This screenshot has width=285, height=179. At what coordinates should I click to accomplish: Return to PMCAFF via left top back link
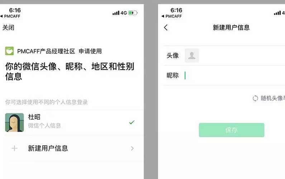(10, 16)
